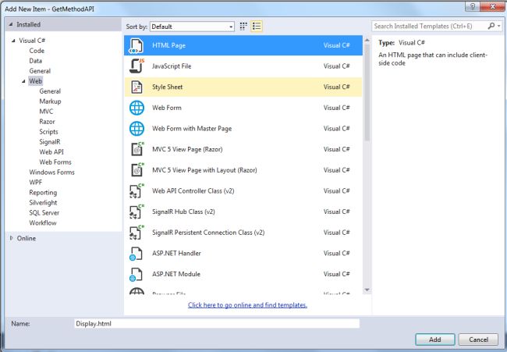Screen dimensions: 507x352
Task: Click the ASP.NET Handler icon
Action: coord(136,254)
